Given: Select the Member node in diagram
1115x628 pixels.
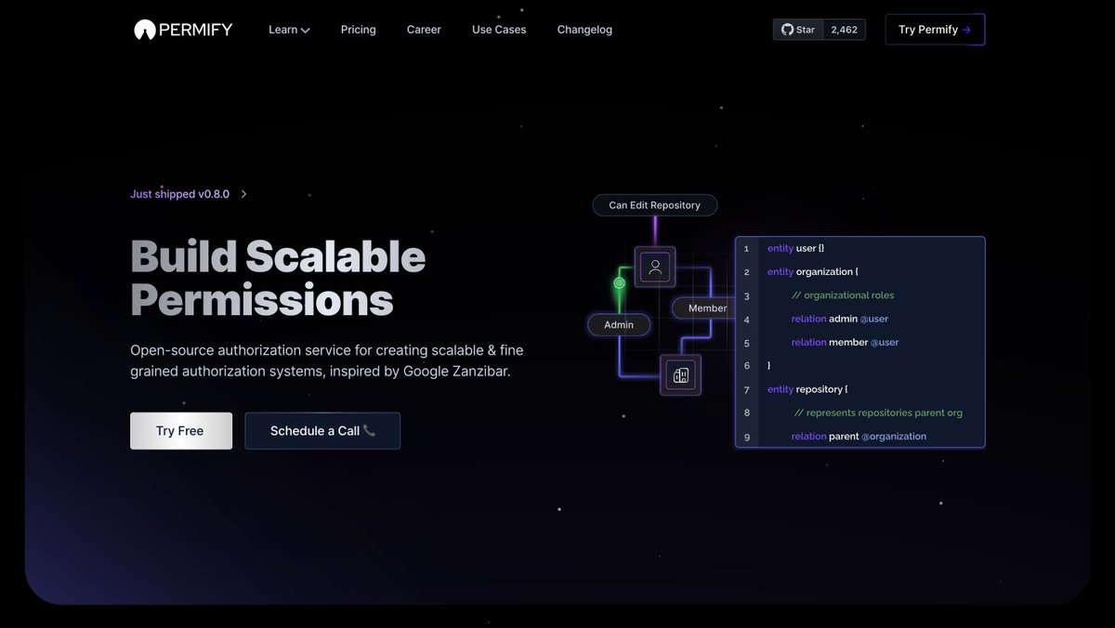Looking at the screenshot, I should pyautogui.click(x=703, y=308).
